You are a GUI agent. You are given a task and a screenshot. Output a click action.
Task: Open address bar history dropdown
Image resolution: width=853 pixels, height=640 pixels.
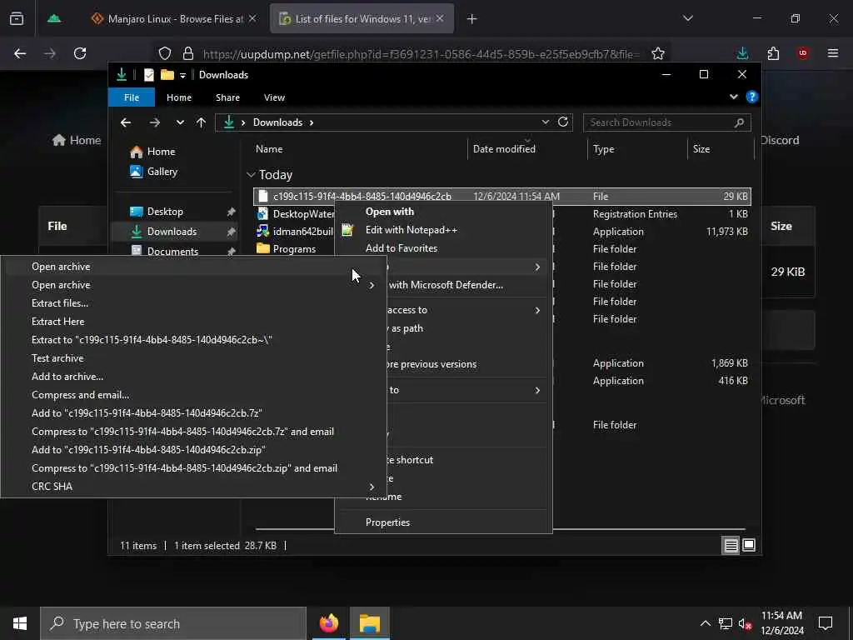tap(545, 122)
